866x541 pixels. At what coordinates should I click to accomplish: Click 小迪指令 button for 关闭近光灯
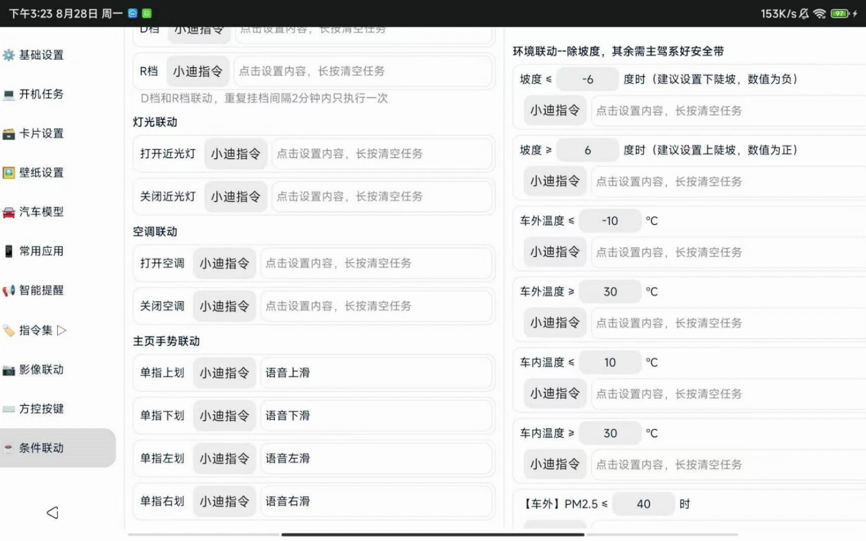point(236,197)
